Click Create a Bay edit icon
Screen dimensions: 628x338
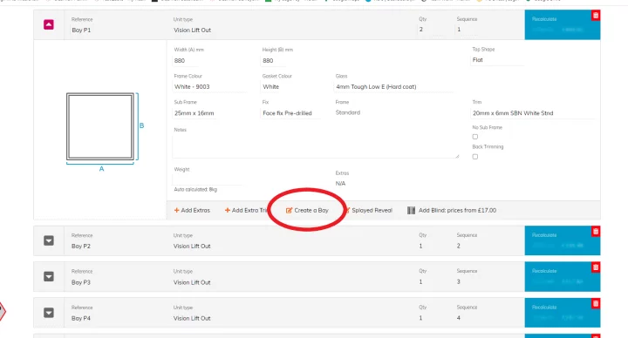coord(289,210)
